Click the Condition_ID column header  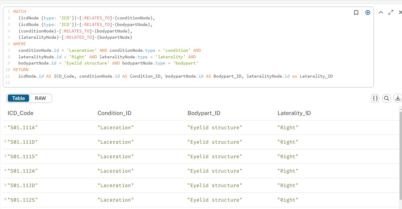[x=115, y=113]
